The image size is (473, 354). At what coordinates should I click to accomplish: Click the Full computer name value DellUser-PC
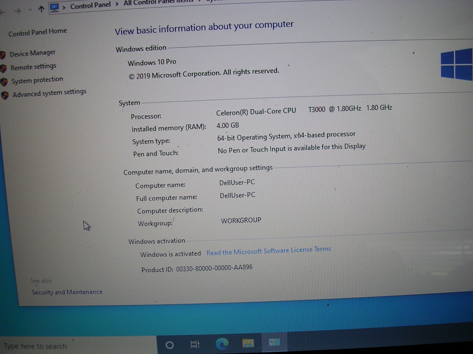click(x=237, y=195)
